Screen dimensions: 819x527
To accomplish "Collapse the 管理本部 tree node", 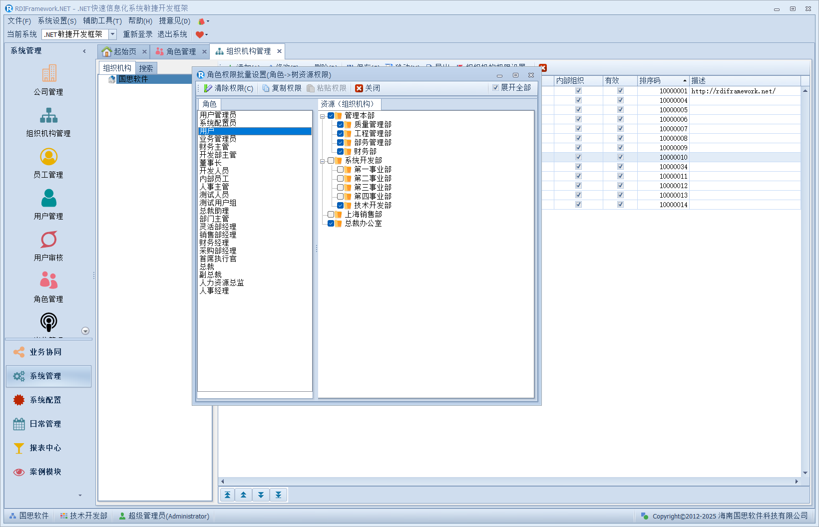I will pos(322,116).
